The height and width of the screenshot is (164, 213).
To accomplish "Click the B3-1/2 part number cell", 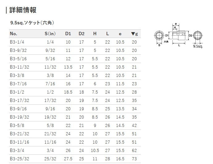I will point(17,92).
